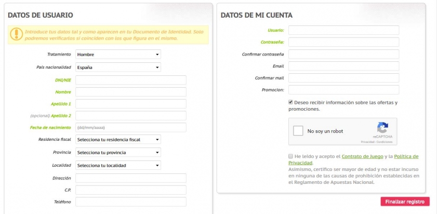Select the optional Apellido 2 field

click(x=131, y=116)
